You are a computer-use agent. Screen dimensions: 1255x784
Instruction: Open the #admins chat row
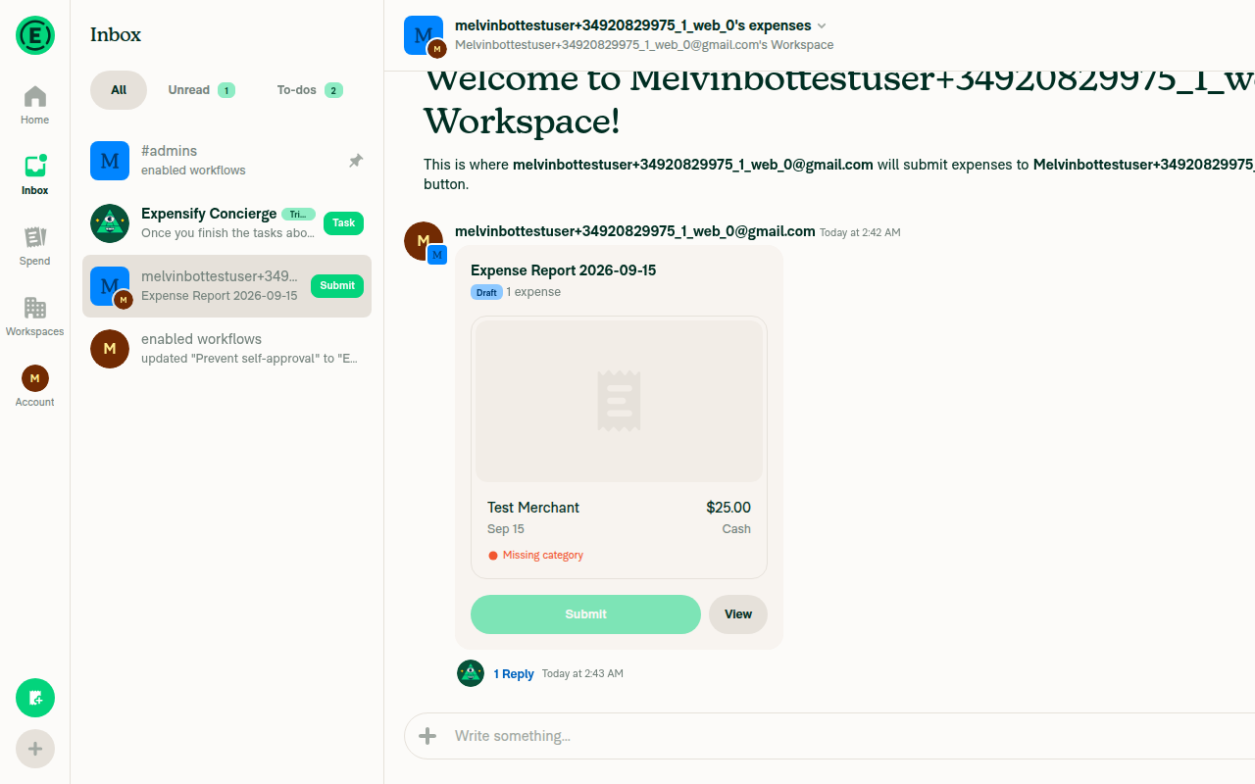[227, 161]
